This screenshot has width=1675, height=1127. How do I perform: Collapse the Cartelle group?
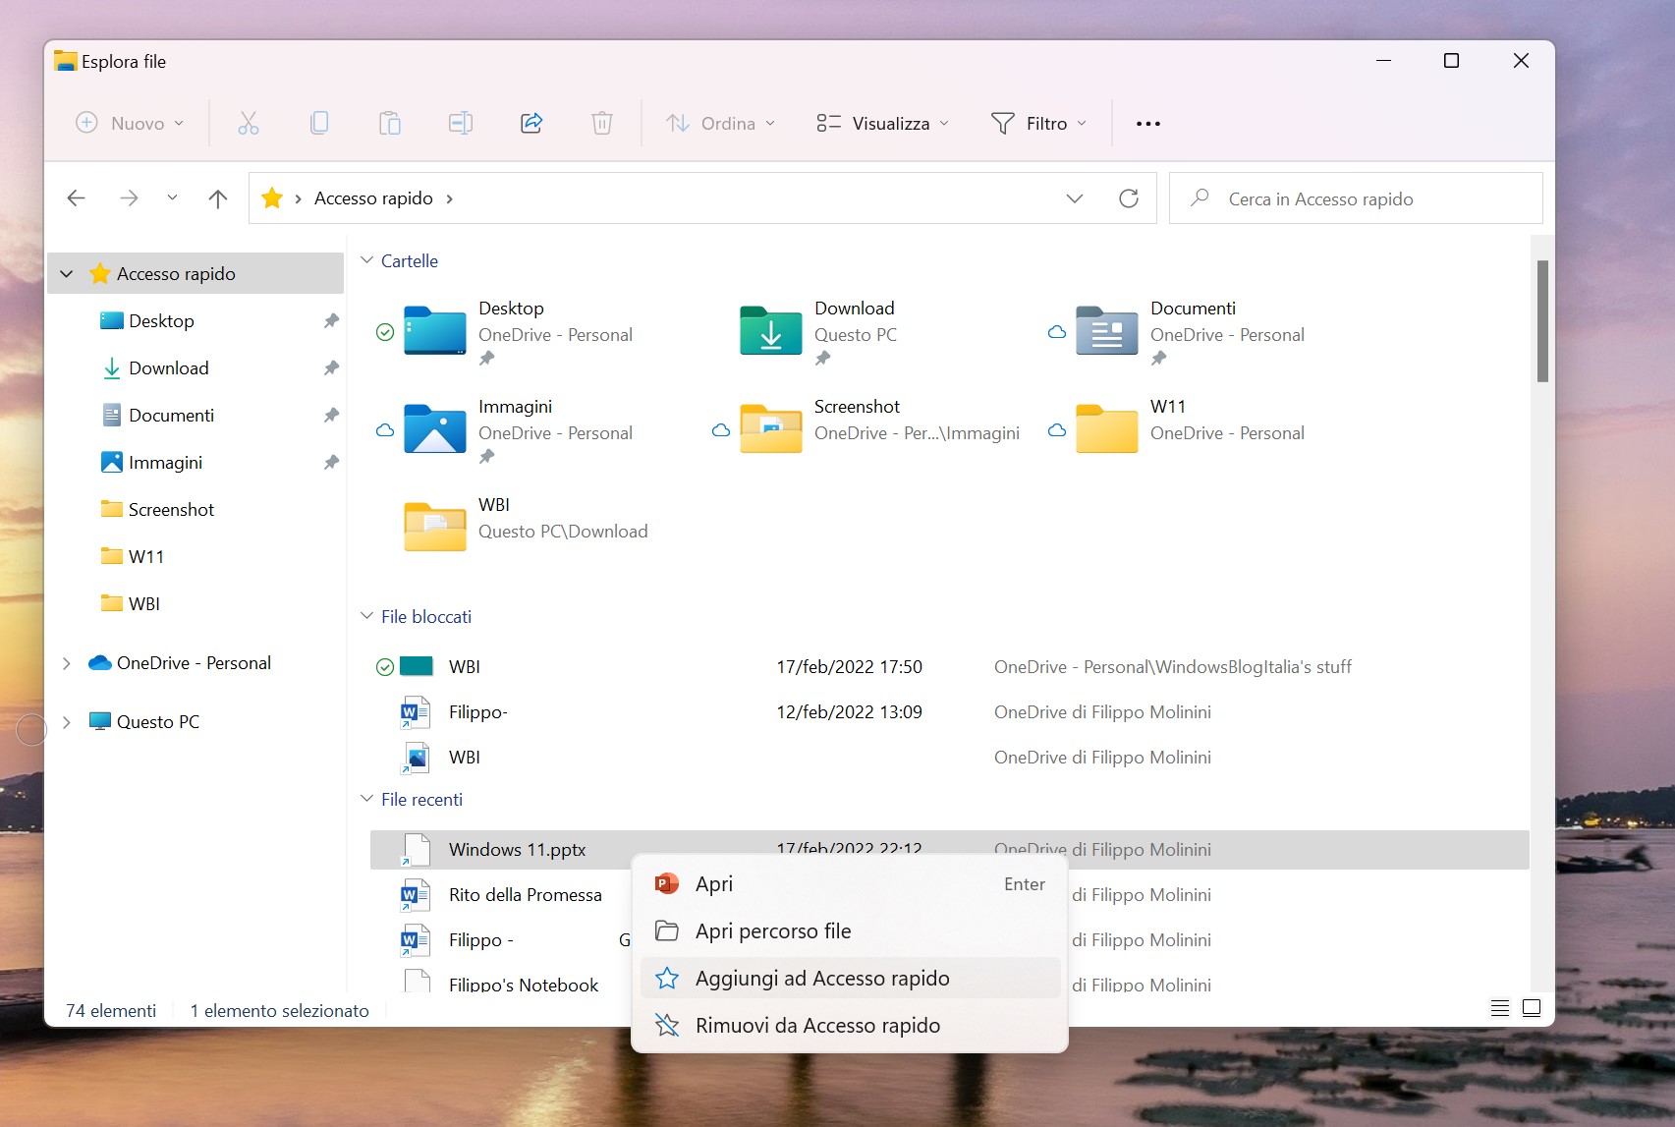pos(366,260)
